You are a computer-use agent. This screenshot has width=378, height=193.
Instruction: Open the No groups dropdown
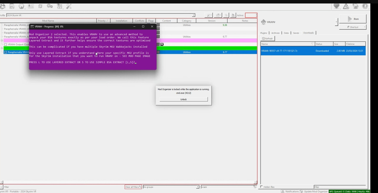point(171,187)
